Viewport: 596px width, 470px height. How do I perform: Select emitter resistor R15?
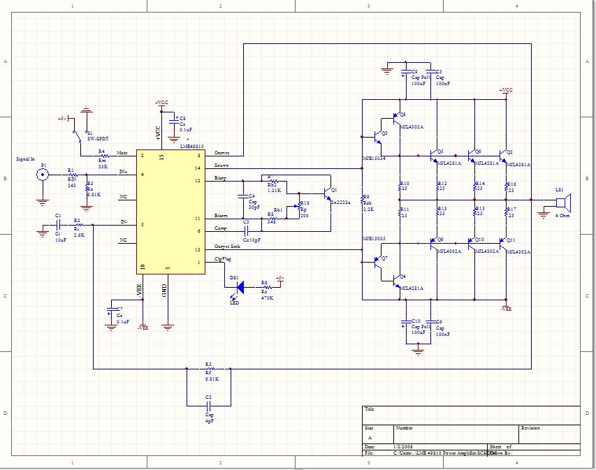474,212
